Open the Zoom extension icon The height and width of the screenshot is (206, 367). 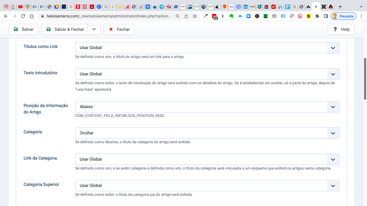249,16
